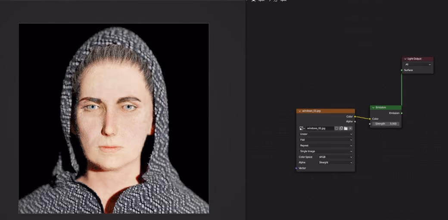Click the Emission output socket
This screenshot has height=220, width=448.
point(402,113)
